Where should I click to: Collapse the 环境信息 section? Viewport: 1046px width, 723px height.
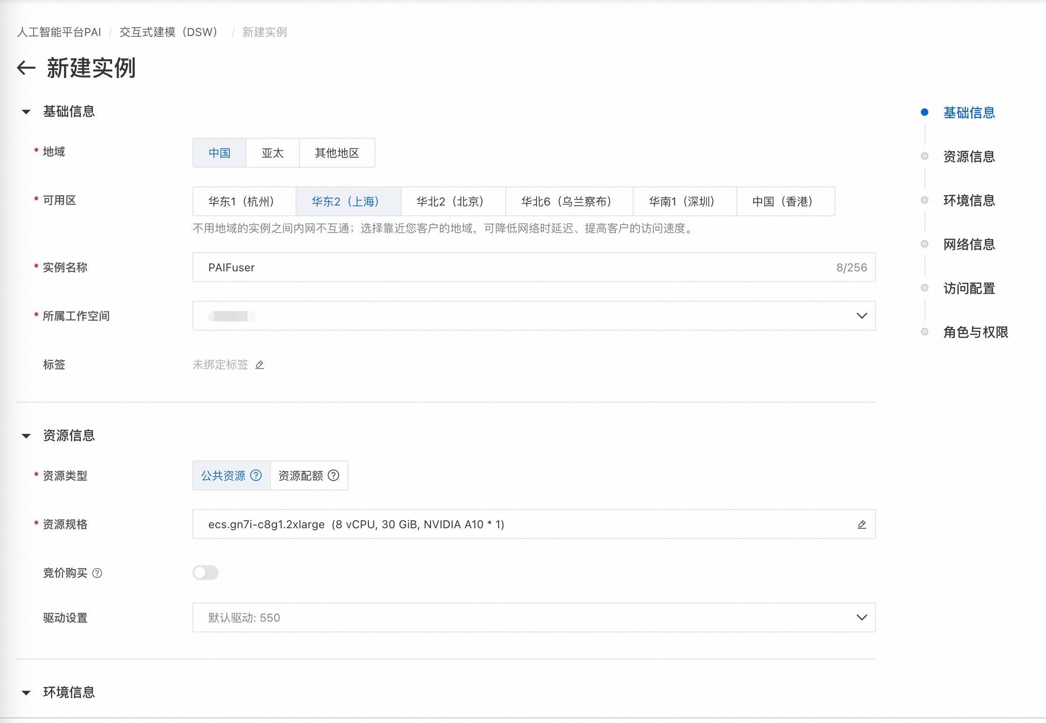pos(26,693)
